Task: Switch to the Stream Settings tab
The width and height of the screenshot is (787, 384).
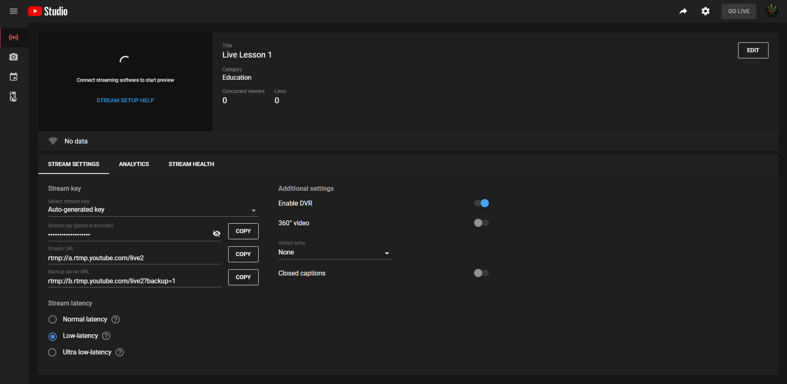Action: [x=74, y=164]
